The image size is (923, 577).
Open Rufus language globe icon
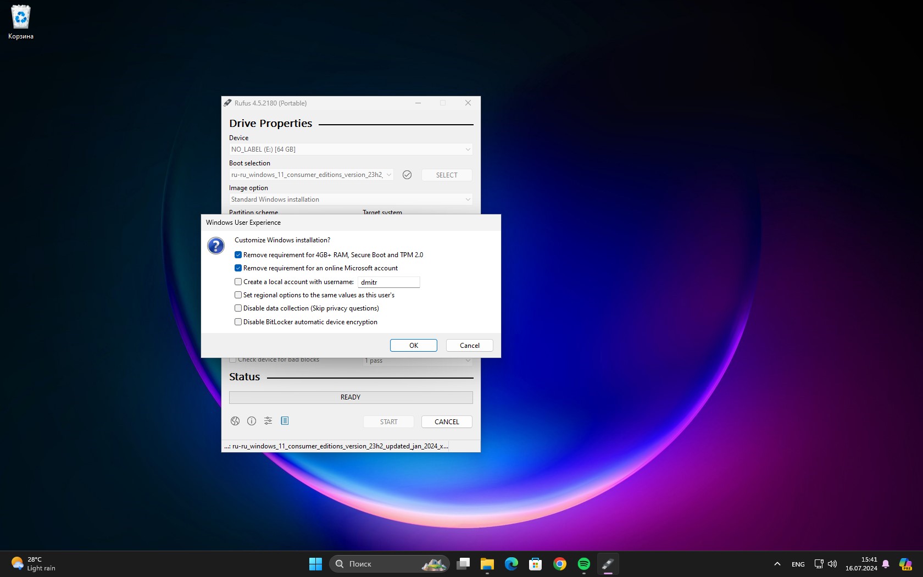pos(235,421)
